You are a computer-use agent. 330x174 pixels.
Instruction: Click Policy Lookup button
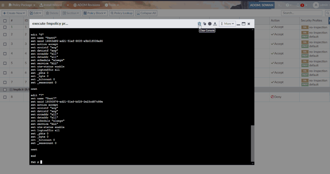[x=122, y=13]
